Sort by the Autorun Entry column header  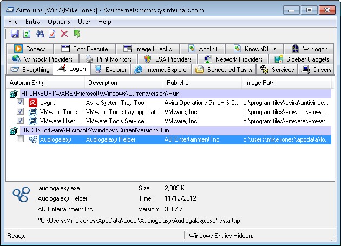click(x=45, y=83)
